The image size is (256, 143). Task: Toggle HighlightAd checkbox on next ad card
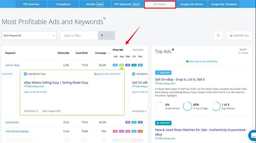pos(133,74)
